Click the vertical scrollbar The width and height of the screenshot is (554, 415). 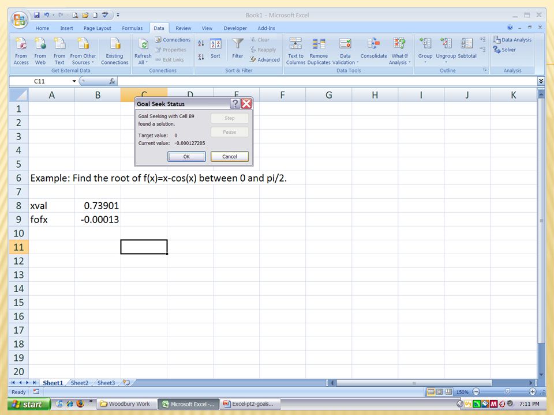pyautogui.click(x=541, y=221)
